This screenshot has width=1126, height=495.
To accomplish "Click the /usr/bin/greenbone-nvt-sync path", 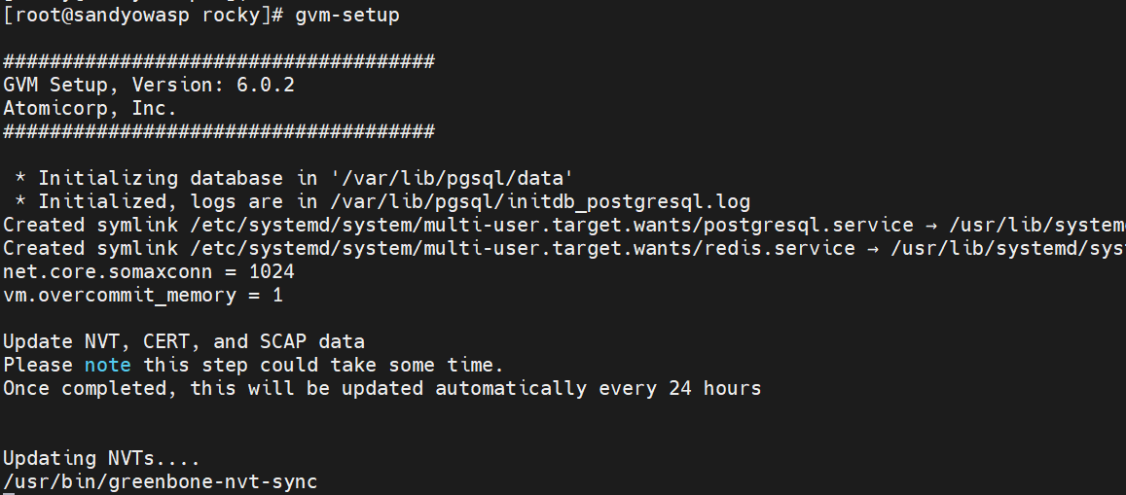I will (161, 481).
